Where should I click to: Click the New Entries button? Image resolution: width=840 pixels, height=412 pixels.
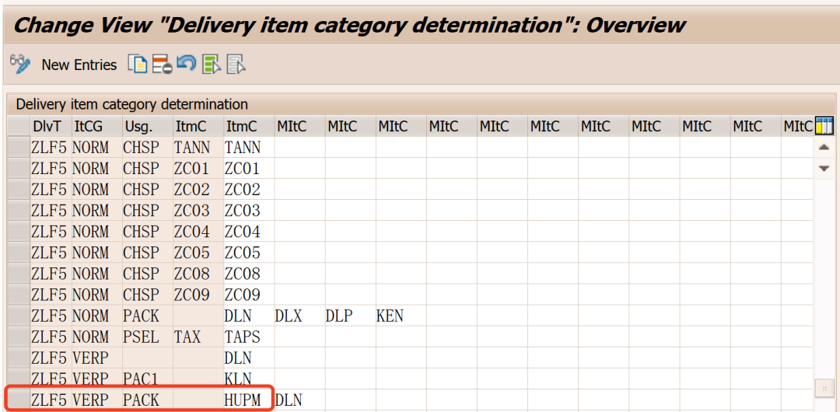pyautogui.click(x=79, y=65)
